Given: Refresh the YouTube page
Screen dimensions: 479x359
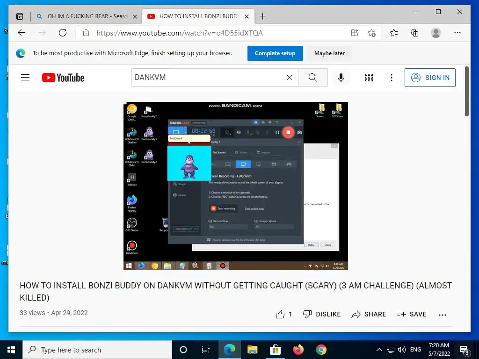Looking at the screenshot, I should (x=63, y=33).
